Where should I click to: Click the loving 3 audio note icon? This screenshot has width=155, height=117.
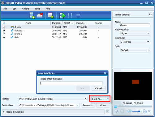(x=12, y=34)
